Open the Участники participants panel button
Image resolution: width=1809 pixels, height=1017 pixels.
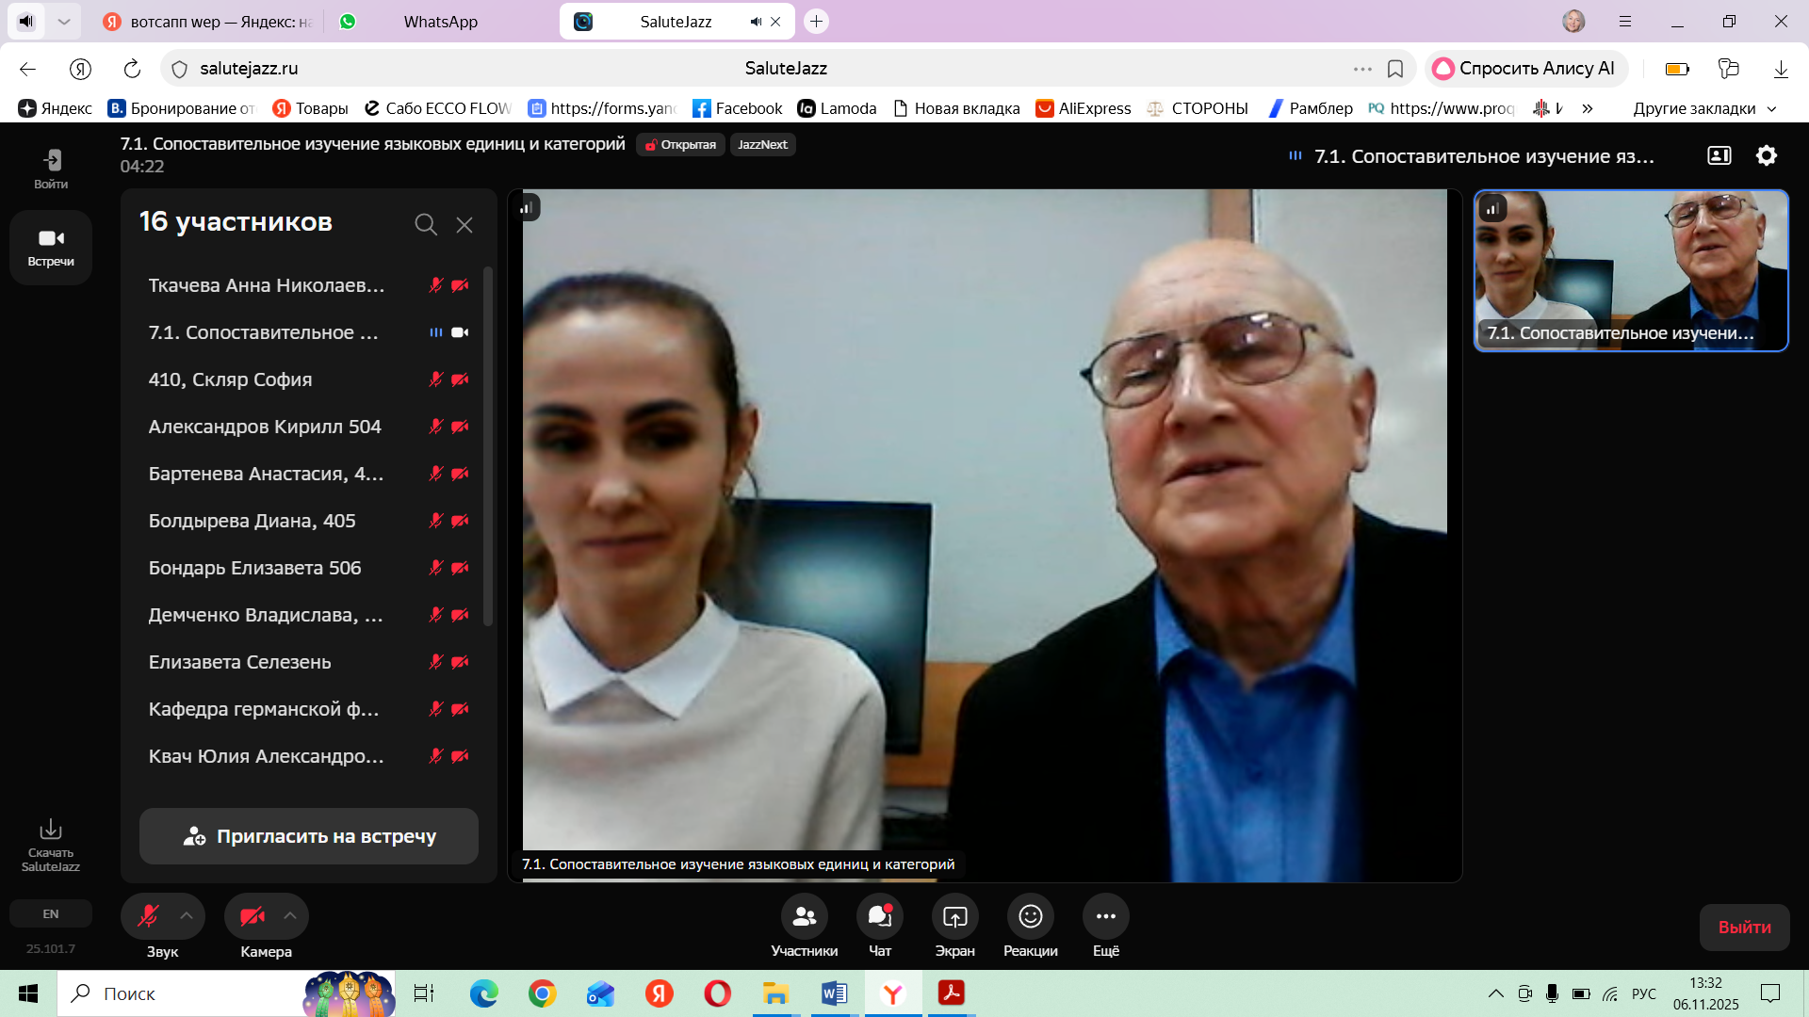(x=804, y=916)
